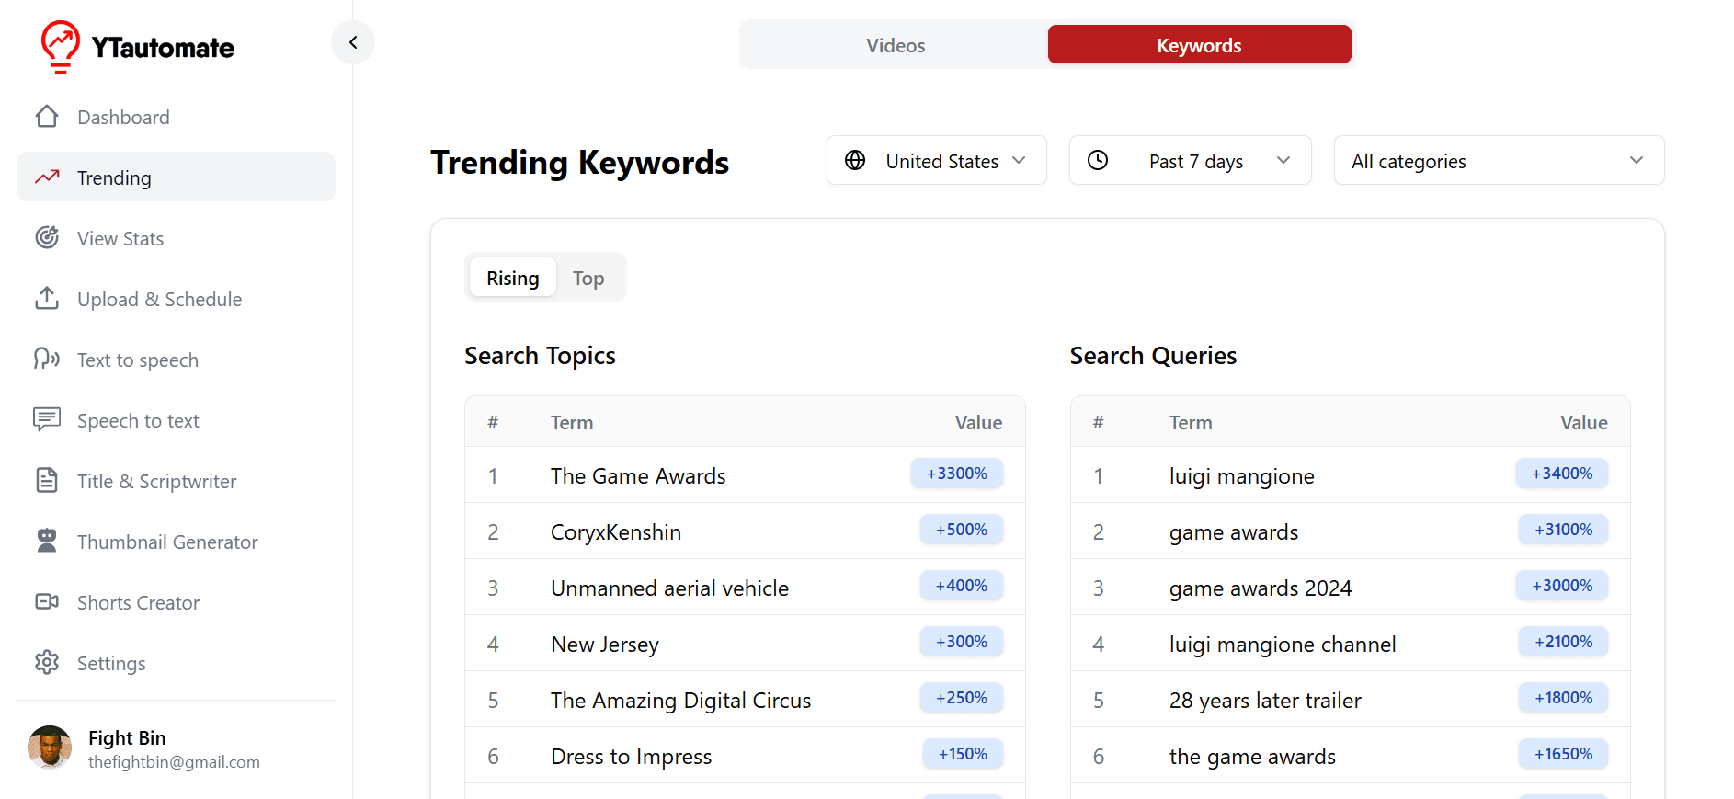The width and height of the screenshot is (1734, 799).
Task: Collapse sidebar with the chevron button
Action: point(353,42)
